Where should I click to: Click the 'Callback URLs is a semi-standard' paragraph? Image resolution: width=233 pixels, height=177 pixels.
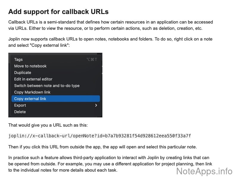110,25
